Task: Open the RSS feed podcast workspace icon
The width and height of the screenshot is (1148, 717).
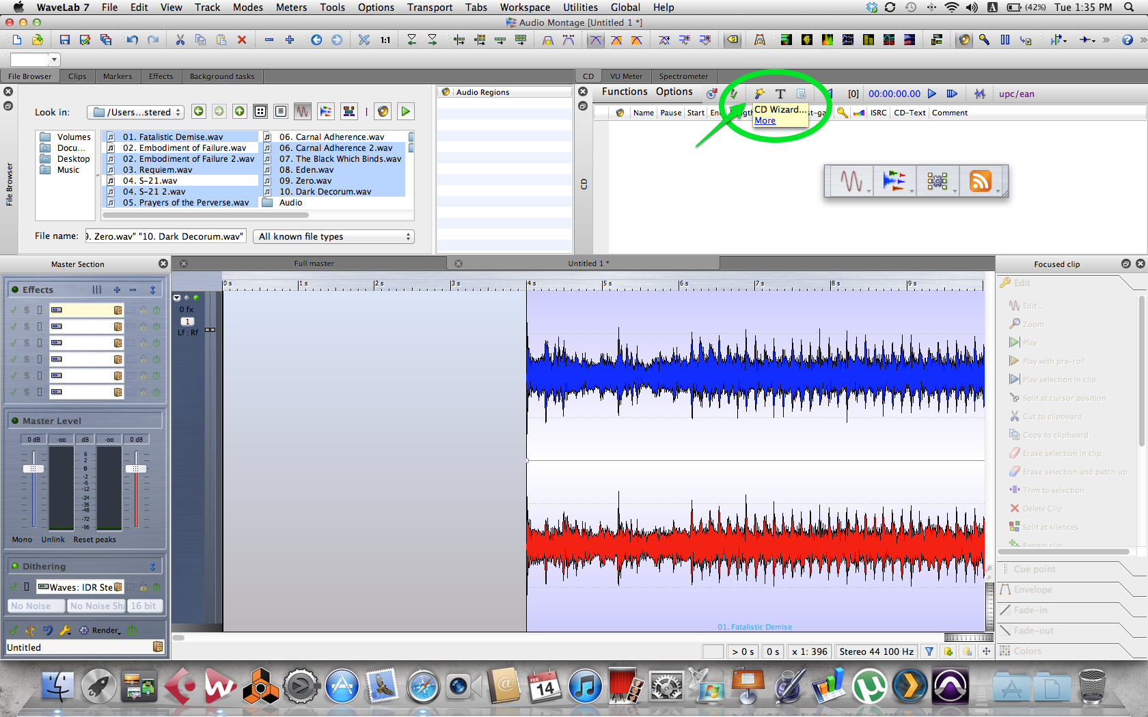Action: click(x=980, y=181)
